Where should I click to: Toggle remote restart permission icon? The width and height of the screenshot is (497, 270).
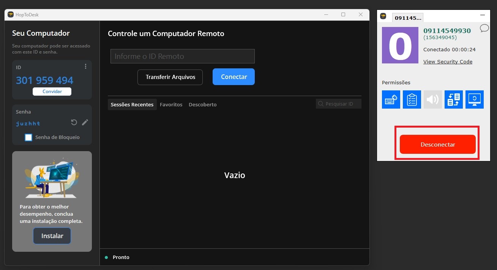point(475,99)
